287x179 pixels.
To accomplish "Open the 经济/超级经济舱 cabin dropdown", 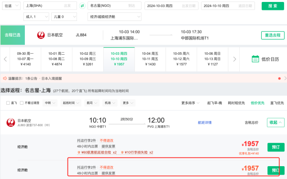I will tap(114, 17).
